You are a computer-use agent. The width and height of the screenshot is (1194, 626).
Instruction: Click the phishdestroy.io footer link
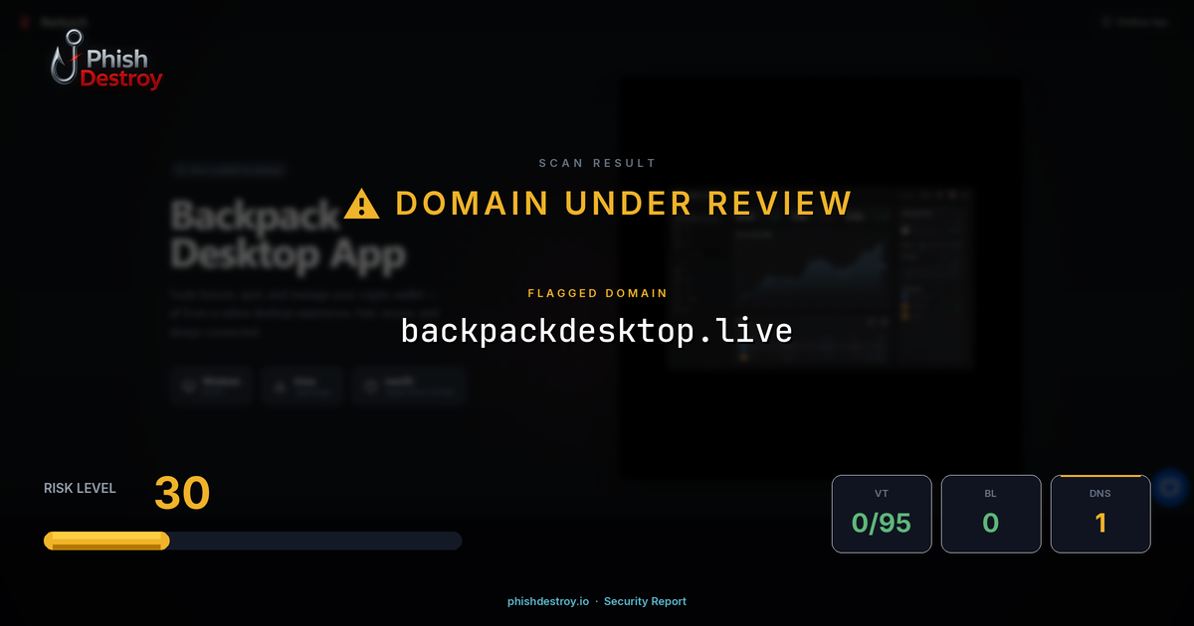(x=546, y=601)
